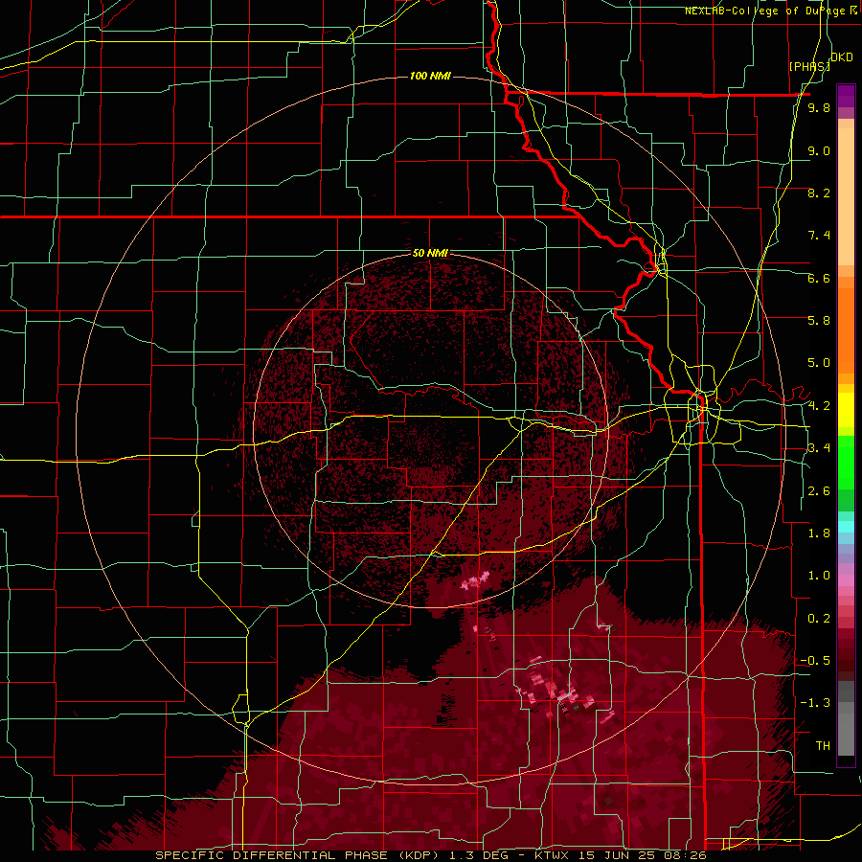Pick the cyan segment of the color bar
This screenshot has height=862, width=862.
tap(846, 527)
